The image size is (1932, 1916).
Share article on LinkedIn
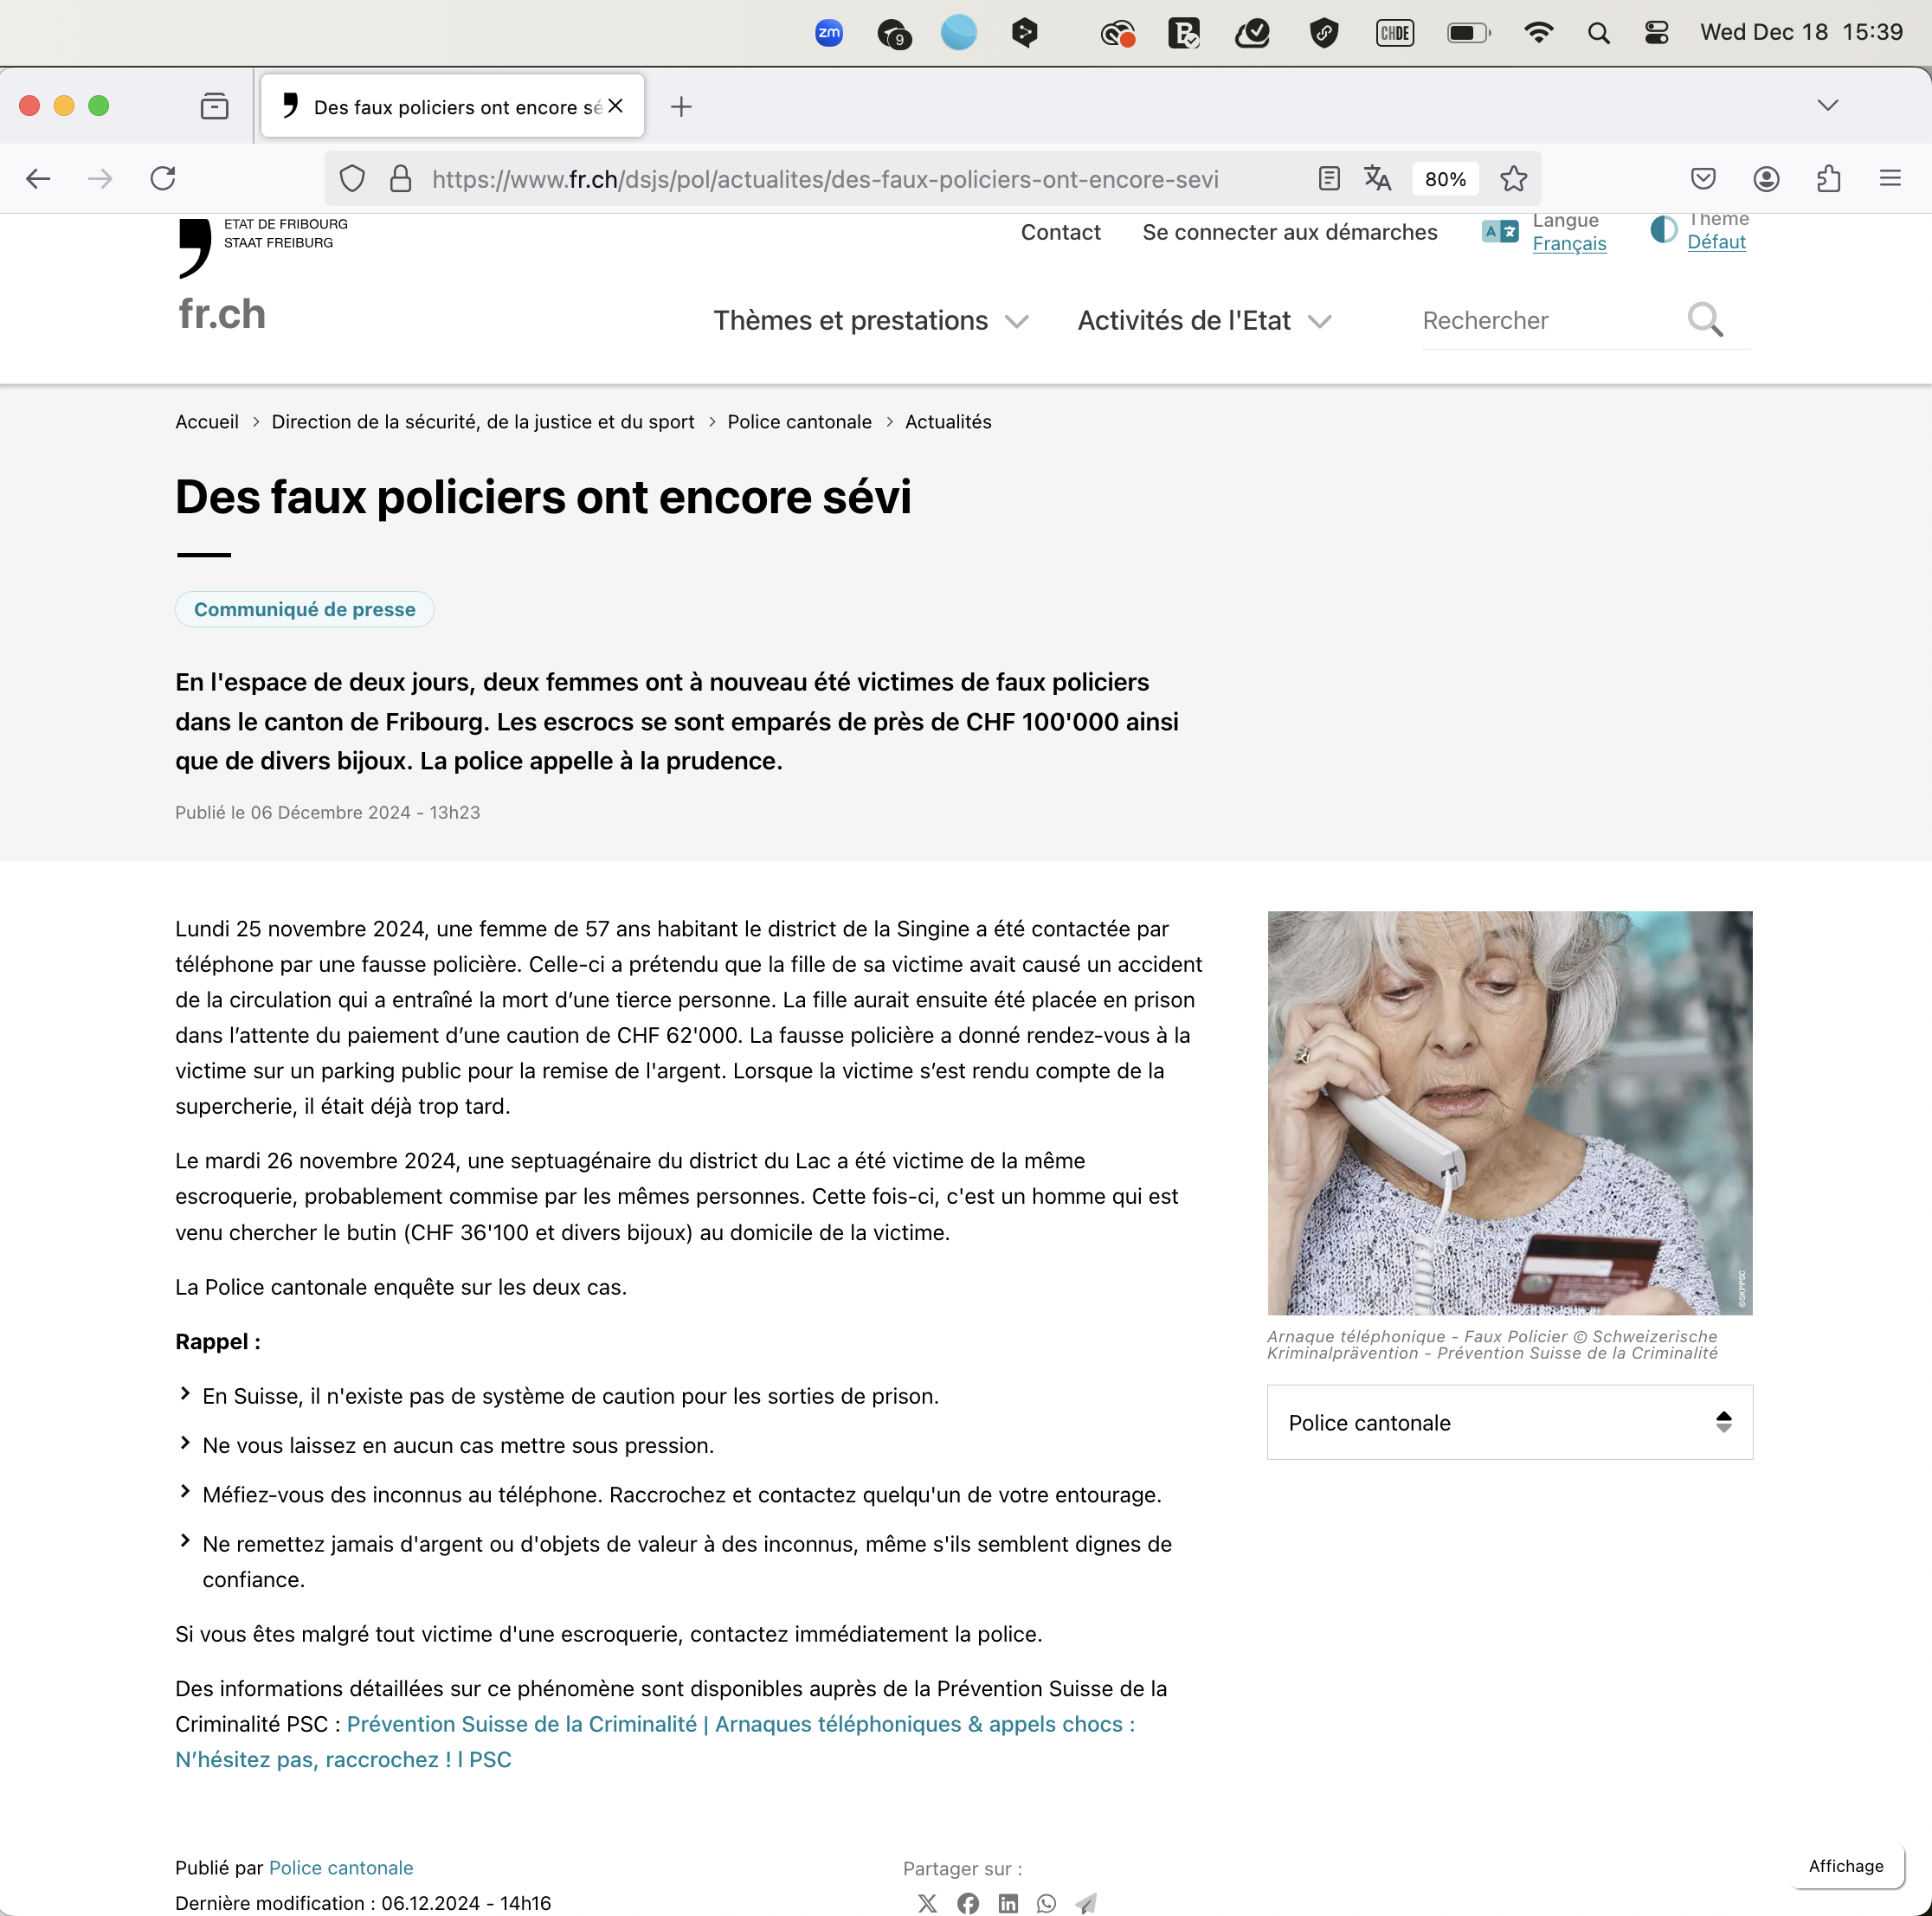coord(1008,1903)
